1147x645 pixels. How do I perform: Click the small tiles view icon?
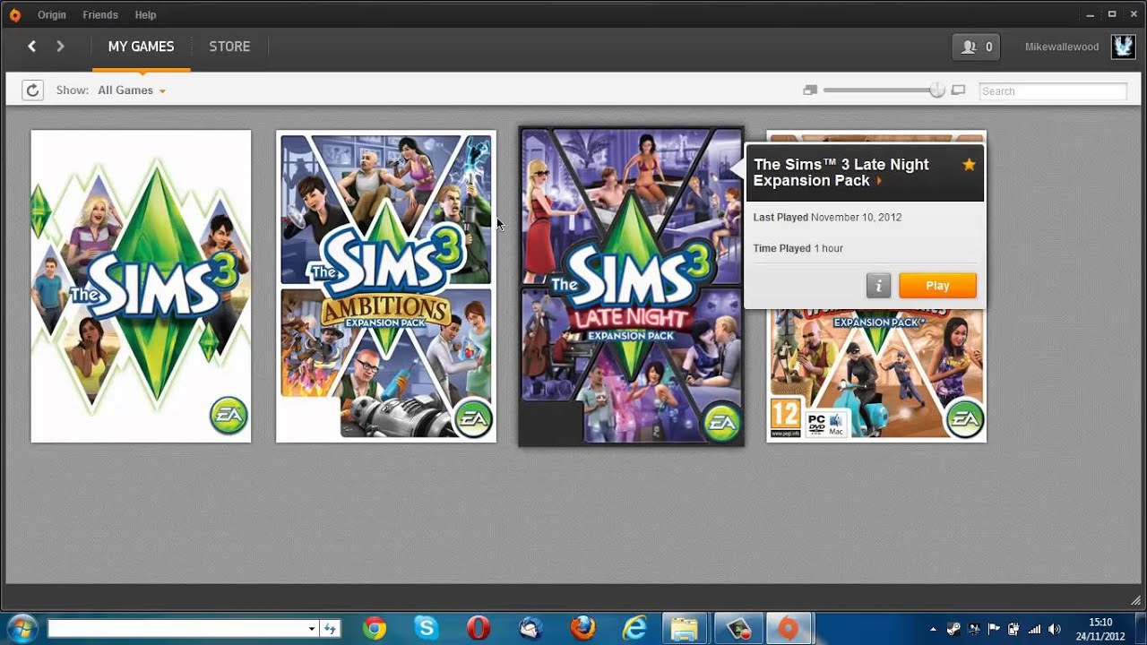(810, 90)
